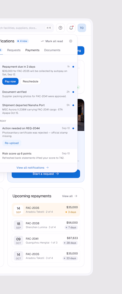Click the 09 OCT date tile

point(18,241)
